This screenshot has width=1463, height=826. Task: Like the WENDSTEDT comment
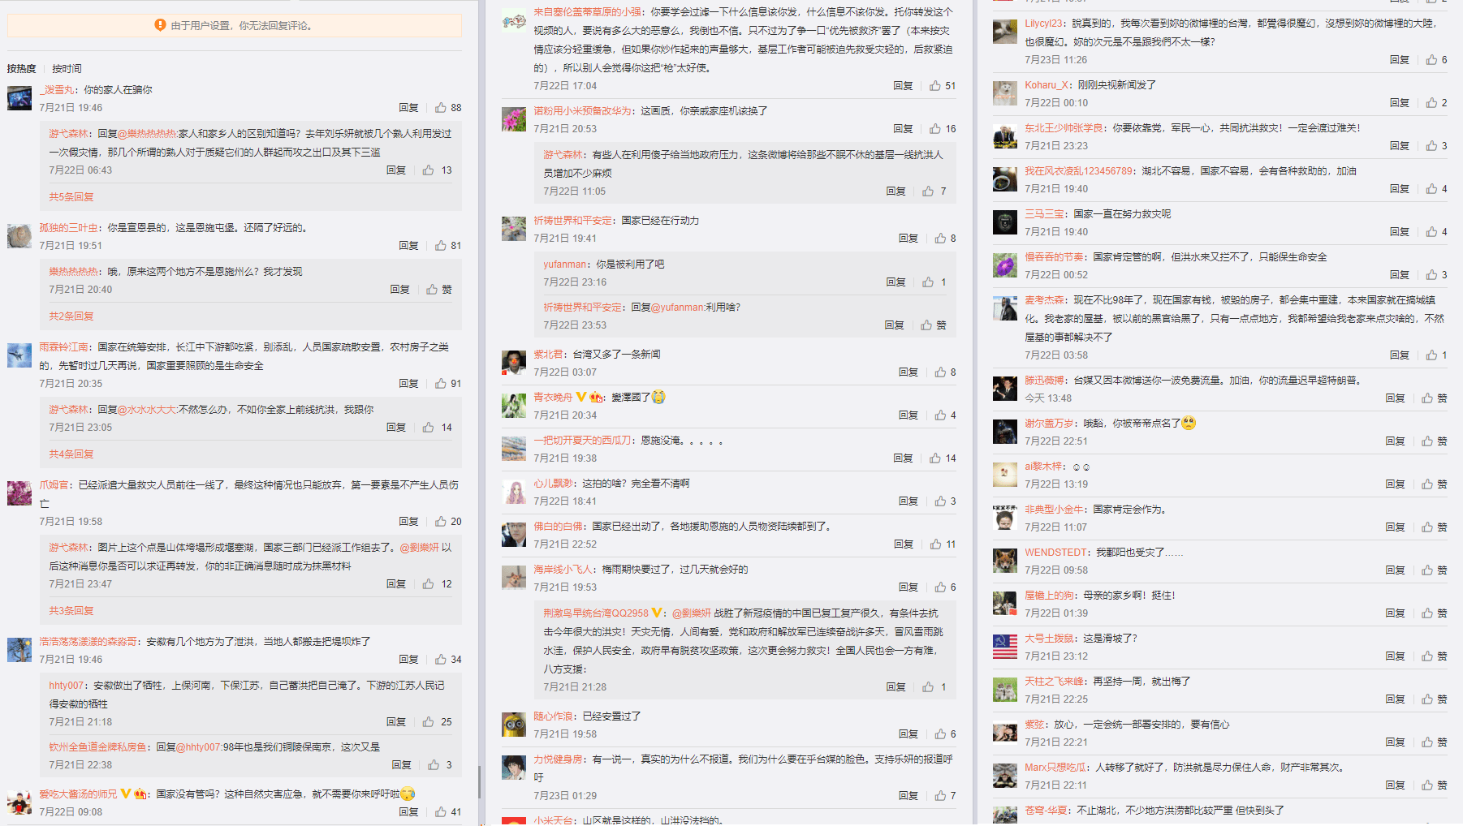point(1426,570)
